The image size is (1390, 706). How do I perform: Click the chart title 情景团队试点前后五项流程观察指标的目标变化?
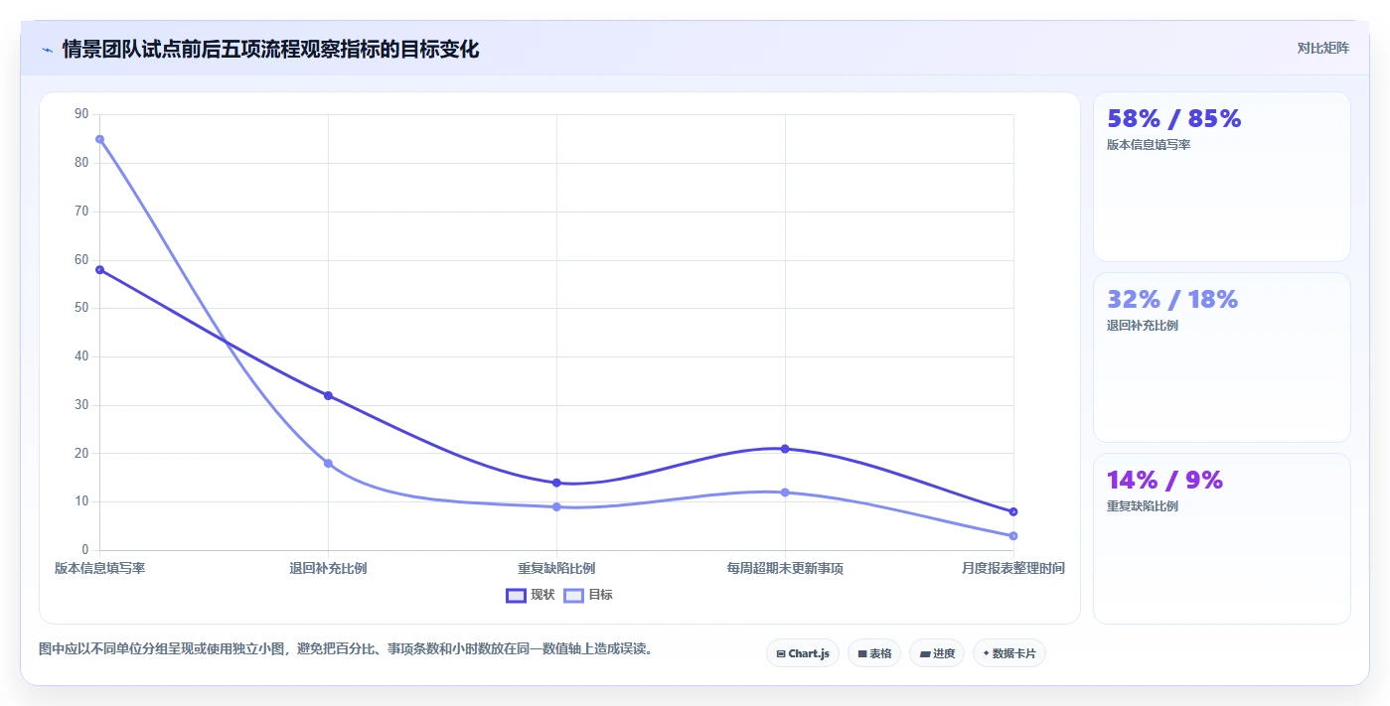click(270, 50)
